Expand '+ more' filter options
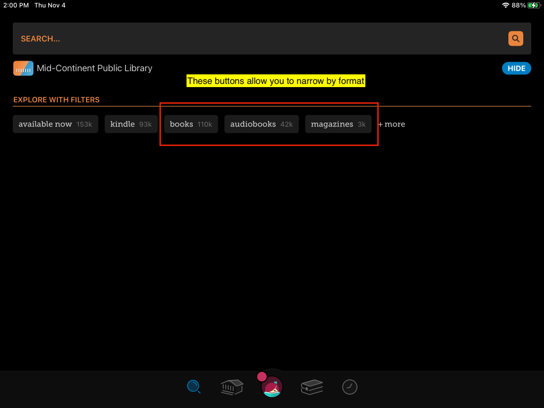This screenshot has height=408, width=544. coord(392,124)
